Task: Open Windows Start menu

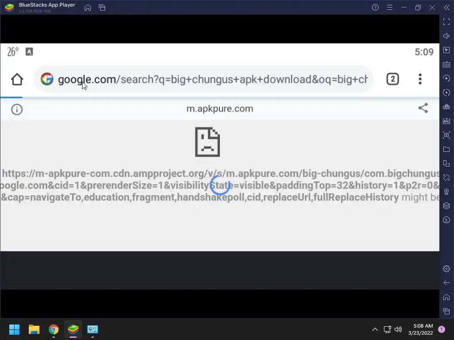Action: click(14, 329)
